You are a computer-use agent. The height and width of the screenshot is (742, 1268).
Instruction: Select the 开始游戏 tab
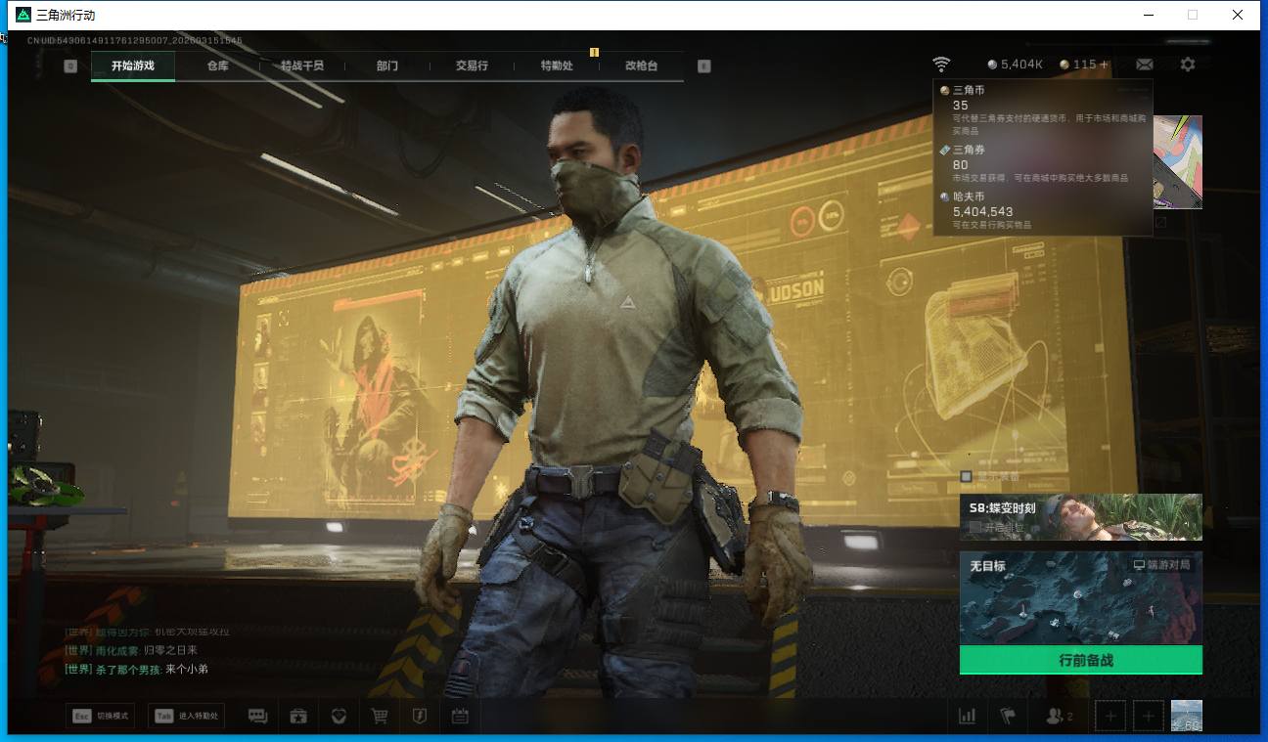pos(133,65)
